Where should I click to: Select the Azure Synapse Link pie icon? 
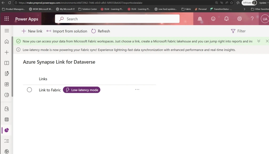coord(7,130)
